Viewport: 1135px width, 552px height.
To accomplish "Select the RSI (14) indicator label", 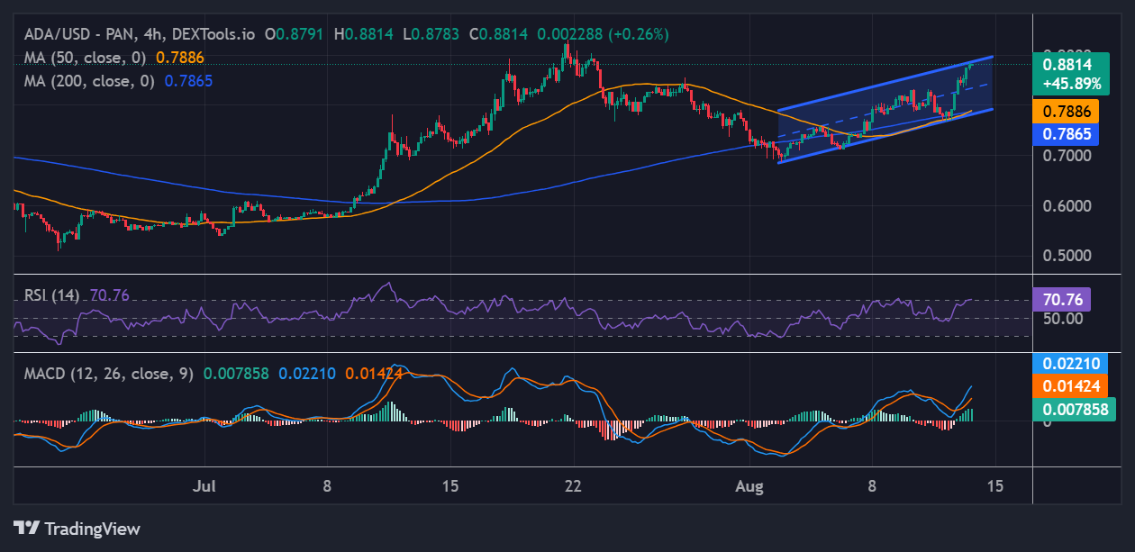I will 54,294.
